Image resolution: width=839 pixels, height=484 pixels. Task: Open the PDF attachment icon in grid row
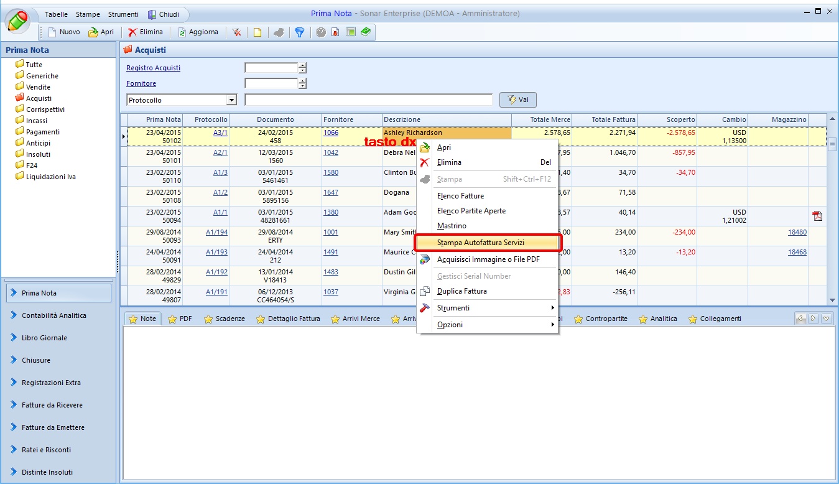click(817, 216)
